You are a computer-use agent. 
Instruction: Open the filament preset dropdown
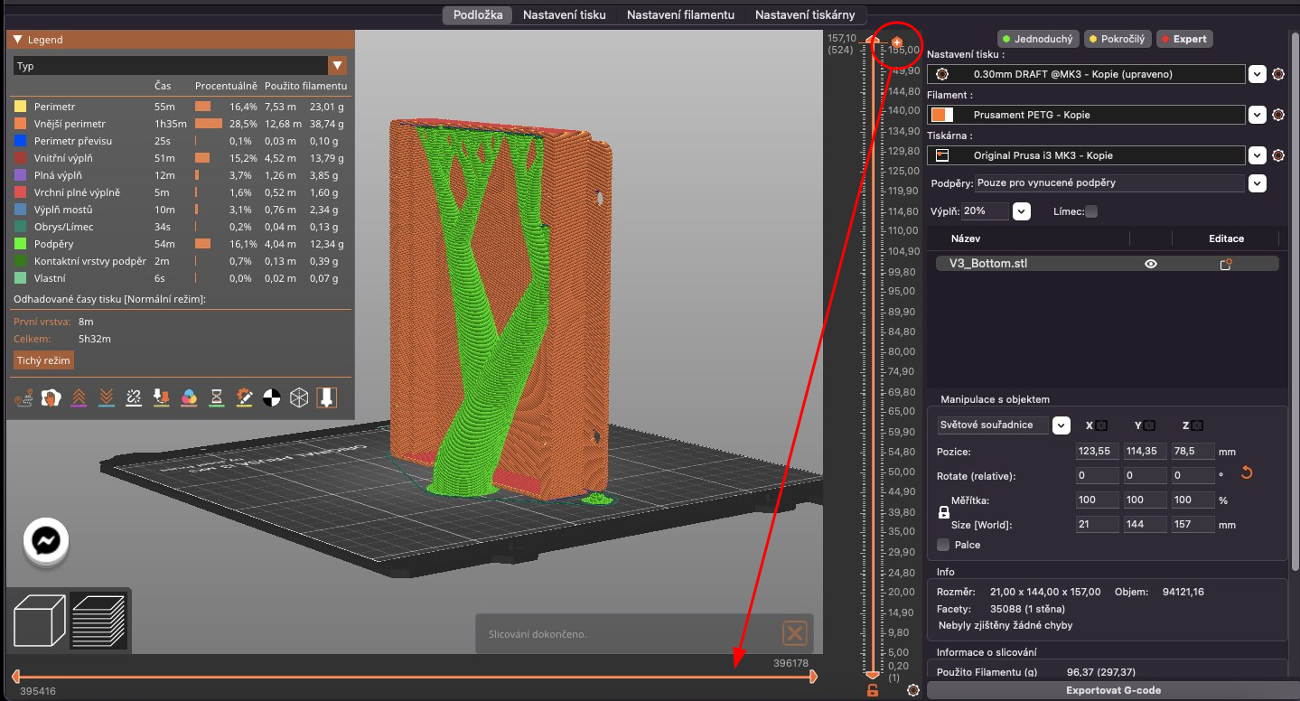click(1257, 115)
